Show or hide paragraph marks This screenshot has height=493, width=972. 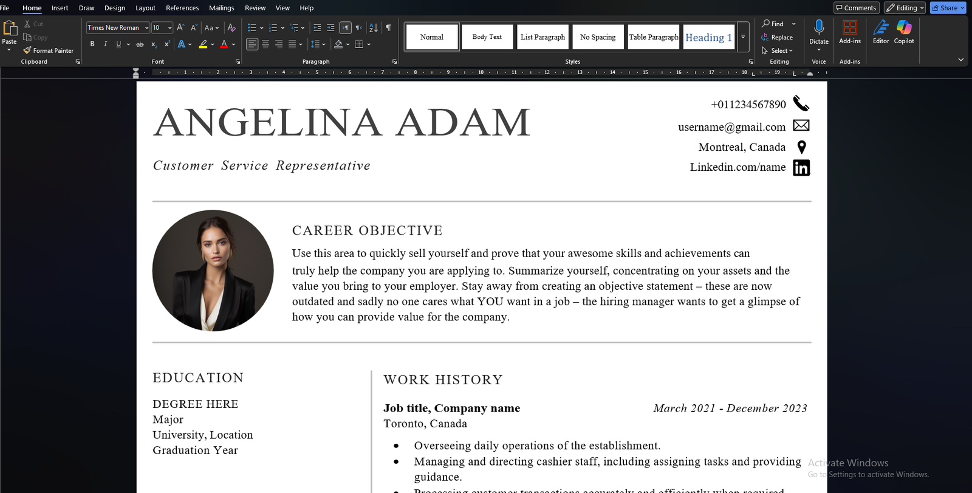coord(388,27)
